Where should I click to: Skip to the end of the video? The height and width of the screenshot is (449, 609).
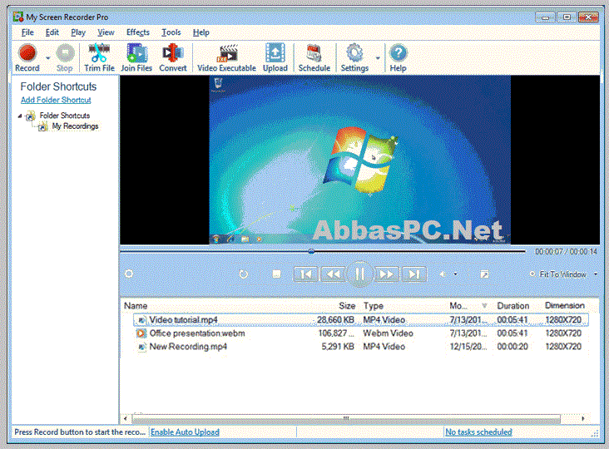[x=414, y=274]
